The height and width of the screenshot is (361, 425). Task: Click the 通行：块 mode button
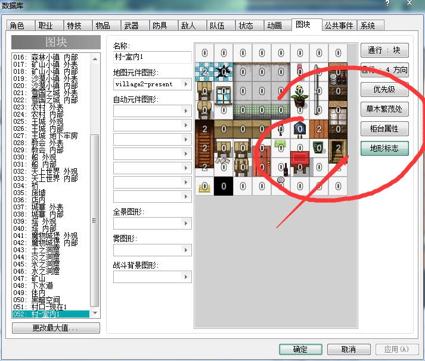(384, 51)
